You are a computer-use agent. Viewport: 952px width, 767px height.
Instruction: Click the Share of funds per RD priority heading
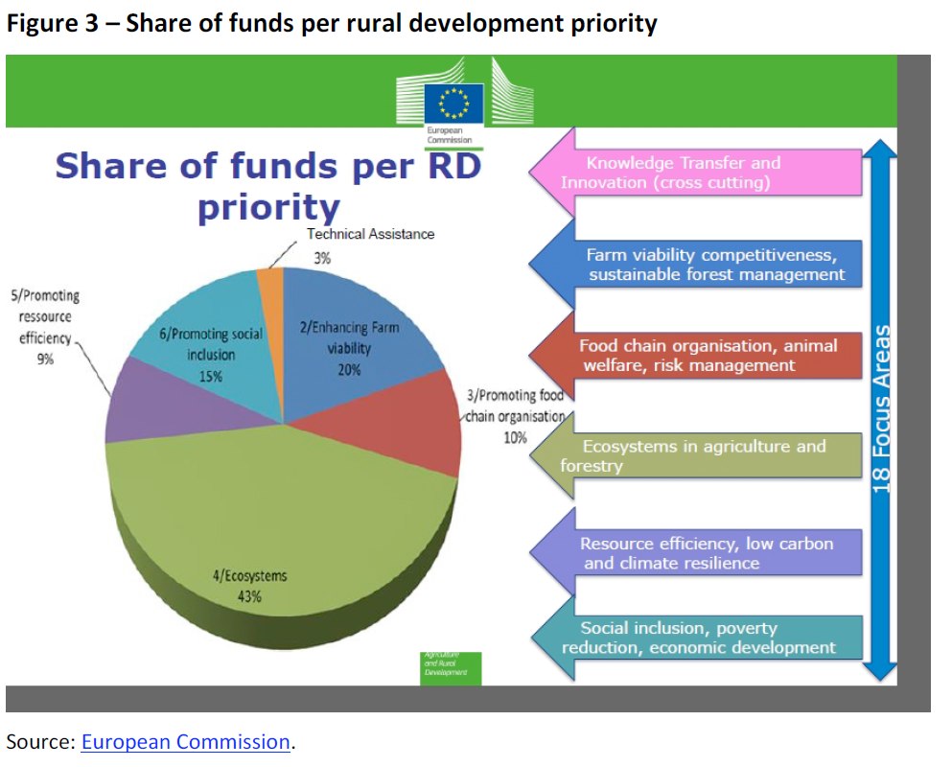tap(268, 184)
